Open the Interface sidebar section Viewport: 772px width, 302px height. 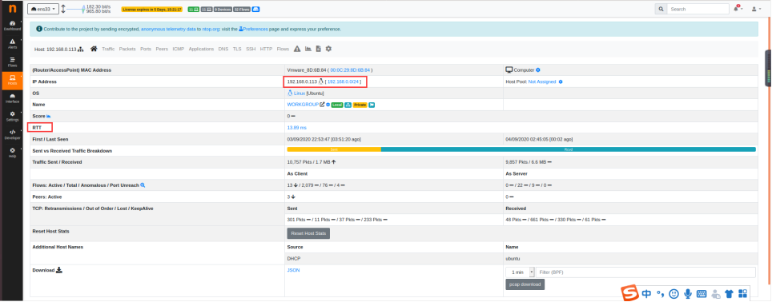click(12, 98)
